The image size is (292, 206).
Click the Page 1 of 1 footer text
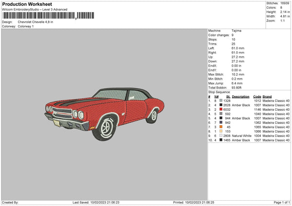click(282, 202)
